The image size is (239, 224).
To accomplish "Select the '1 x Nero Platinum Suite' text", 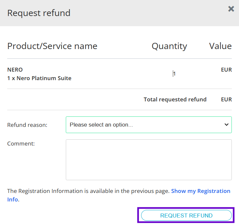I will (39, 78).
